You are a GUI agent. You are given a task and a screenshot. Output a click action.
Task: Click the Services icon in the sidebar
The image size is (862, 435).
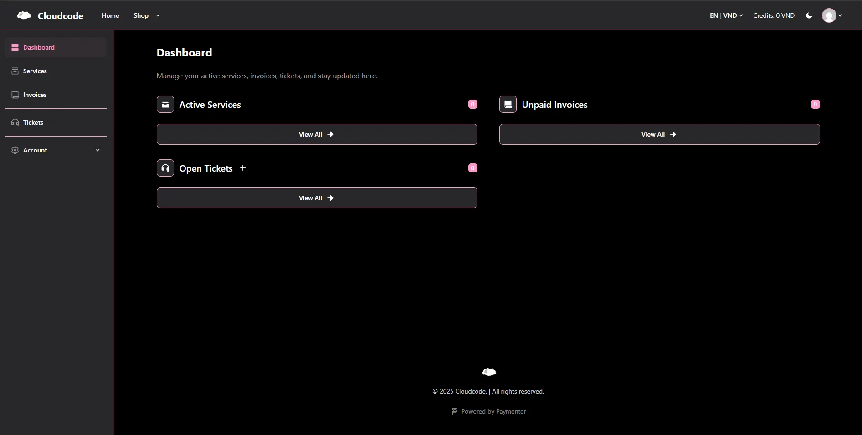(x=15, y=71)
